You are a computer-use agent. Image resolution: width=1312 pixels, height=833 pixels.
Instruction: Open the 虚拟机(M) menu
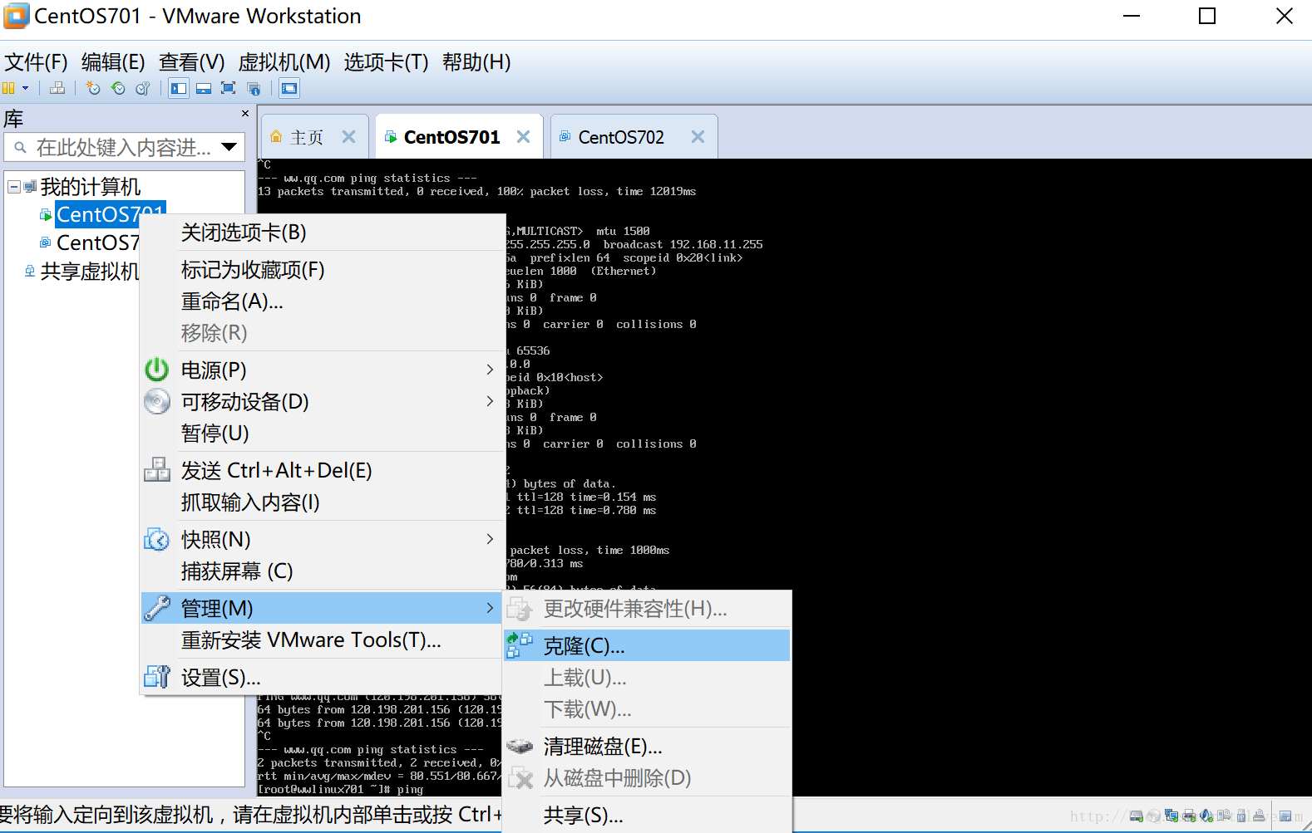(284, 62)
